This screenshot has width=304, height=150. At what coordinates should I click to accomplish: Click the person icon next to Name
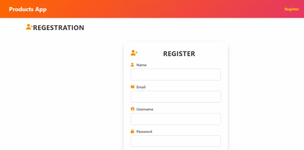tap(132, 65)
